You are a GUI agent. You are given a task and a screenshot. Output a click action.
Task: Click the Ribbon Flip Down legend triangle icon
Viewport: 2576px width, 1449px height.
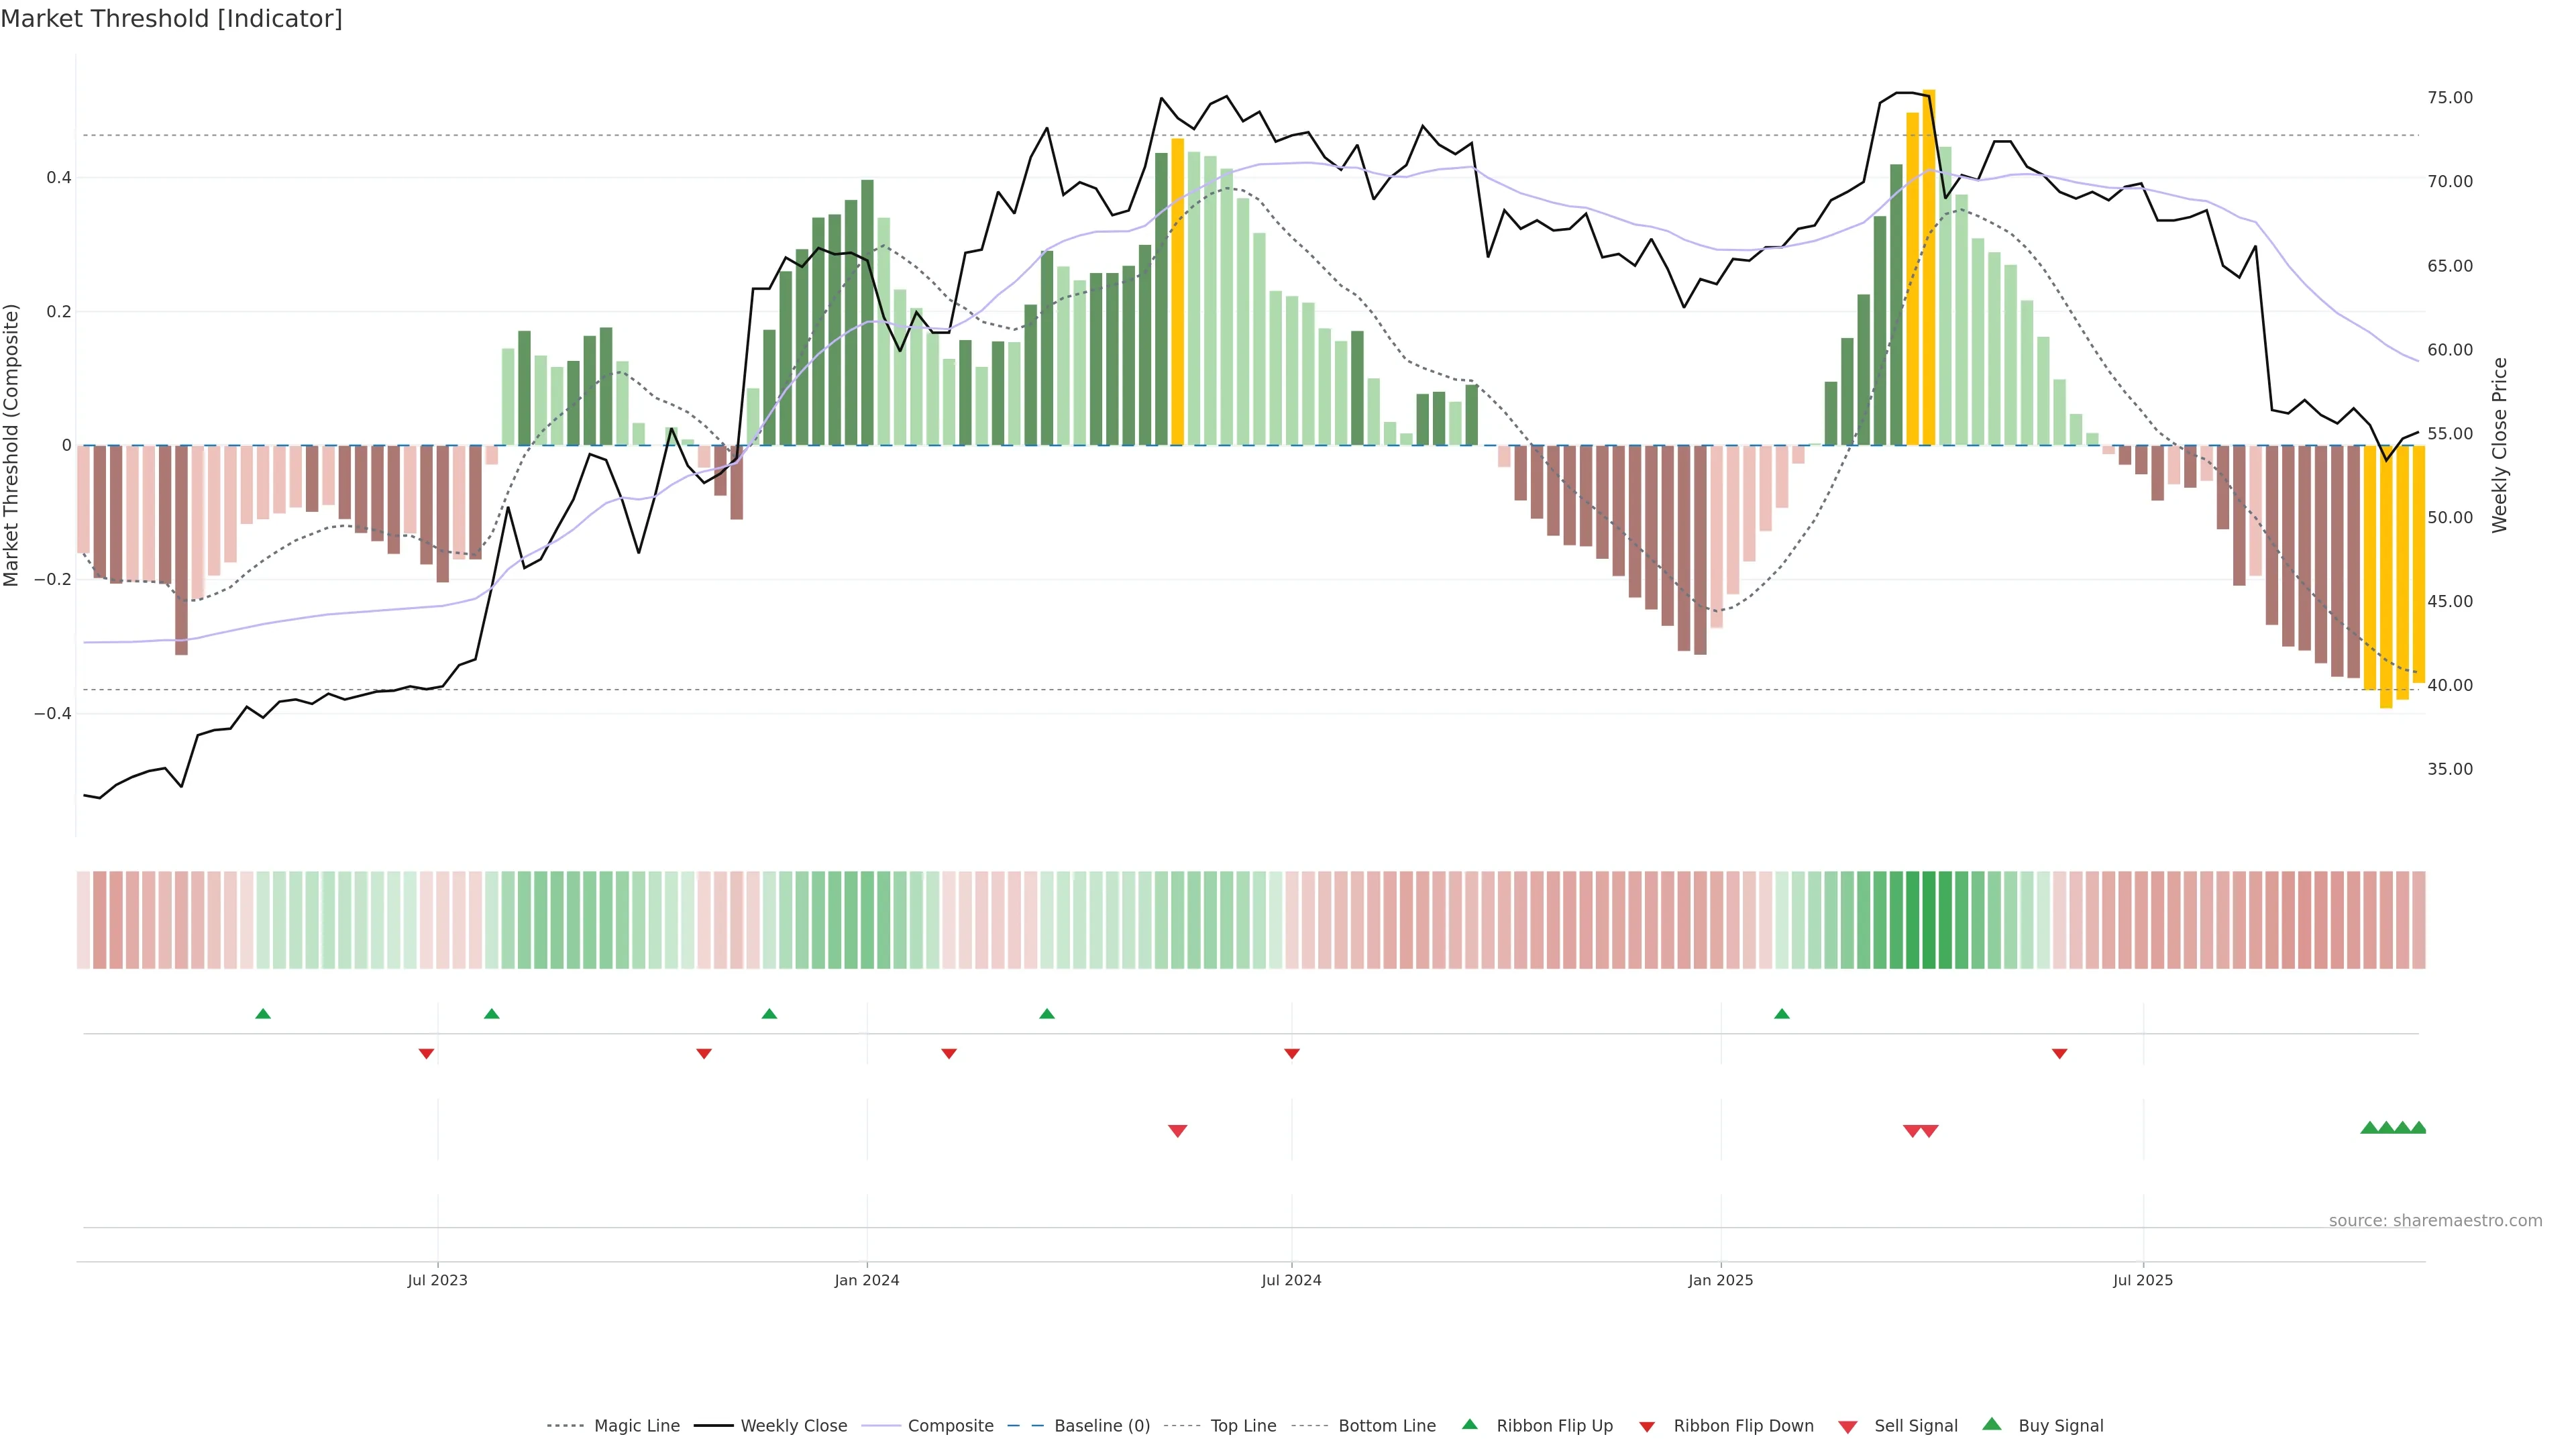click(x=1647, y=1427)
